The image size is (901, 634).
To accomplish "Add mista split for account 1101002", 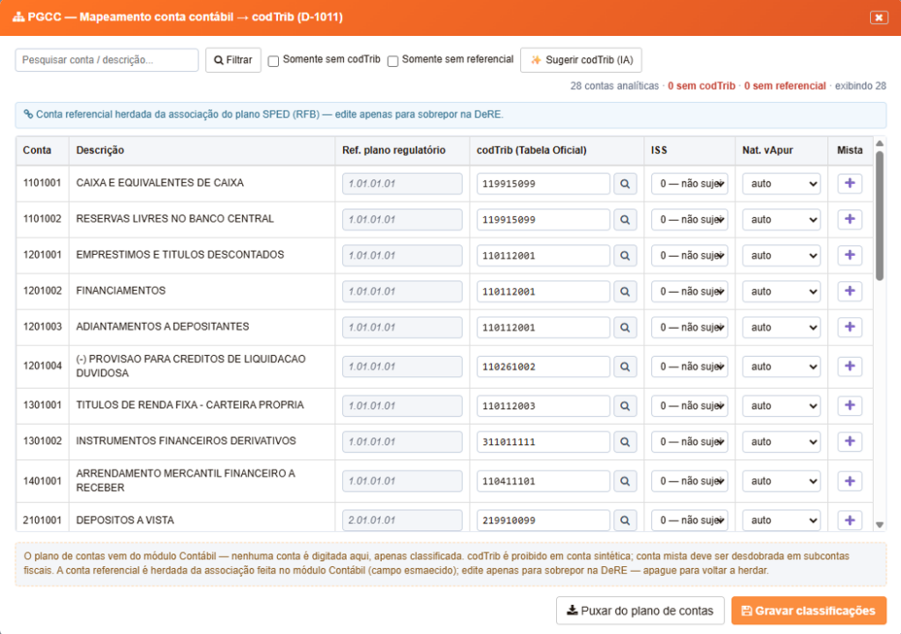I will coord(849,219).
